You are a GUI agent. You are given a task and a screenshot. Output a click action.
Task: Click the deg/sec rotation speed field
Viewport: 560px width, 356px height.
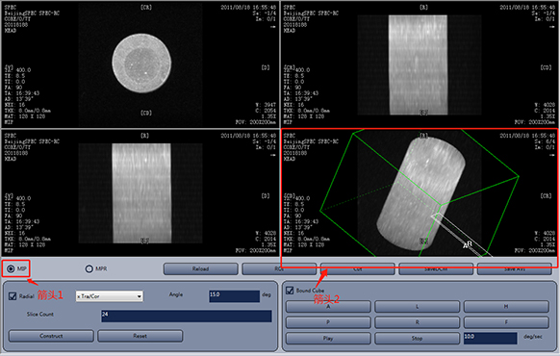pos(490,338)
